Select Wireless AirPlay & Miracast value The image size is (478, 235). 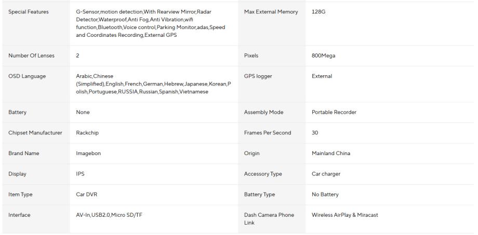click(345, 215)
